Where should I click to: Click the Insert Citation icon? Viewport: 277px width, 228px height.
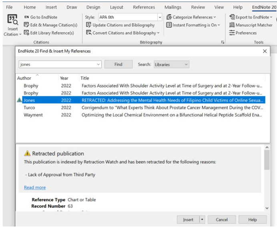coord(12,20)
